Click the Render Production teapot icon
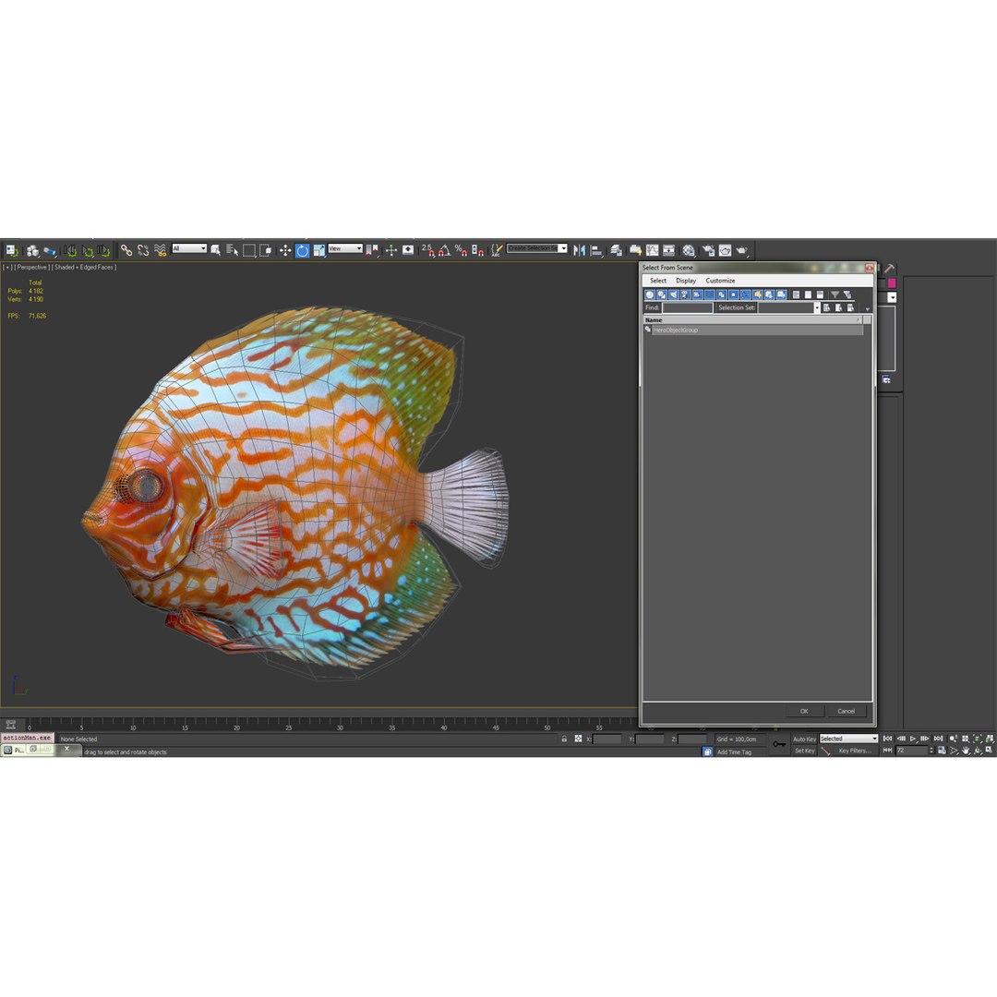 (x=741, y=250)
